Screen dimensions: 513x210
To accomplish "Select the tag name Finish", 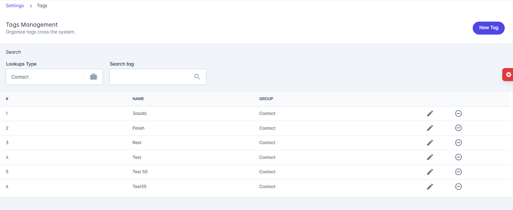I will coord(139,128).
